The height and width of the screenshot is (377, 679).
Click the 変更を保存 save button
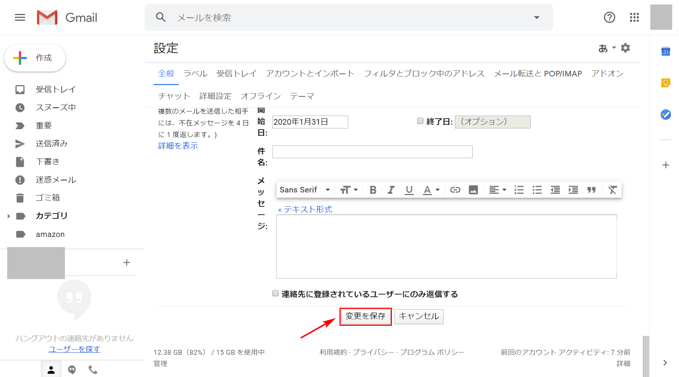365,317
